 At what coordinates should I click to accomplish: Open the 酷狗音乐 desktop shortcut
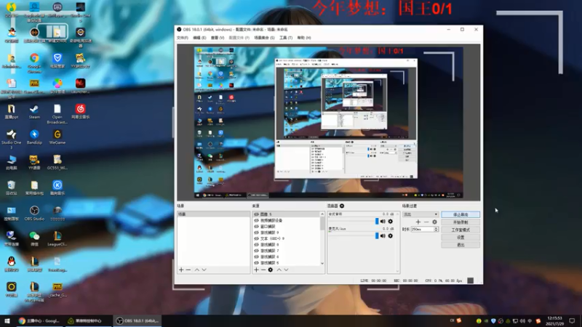pyautogui.click(x=57, y=187)
